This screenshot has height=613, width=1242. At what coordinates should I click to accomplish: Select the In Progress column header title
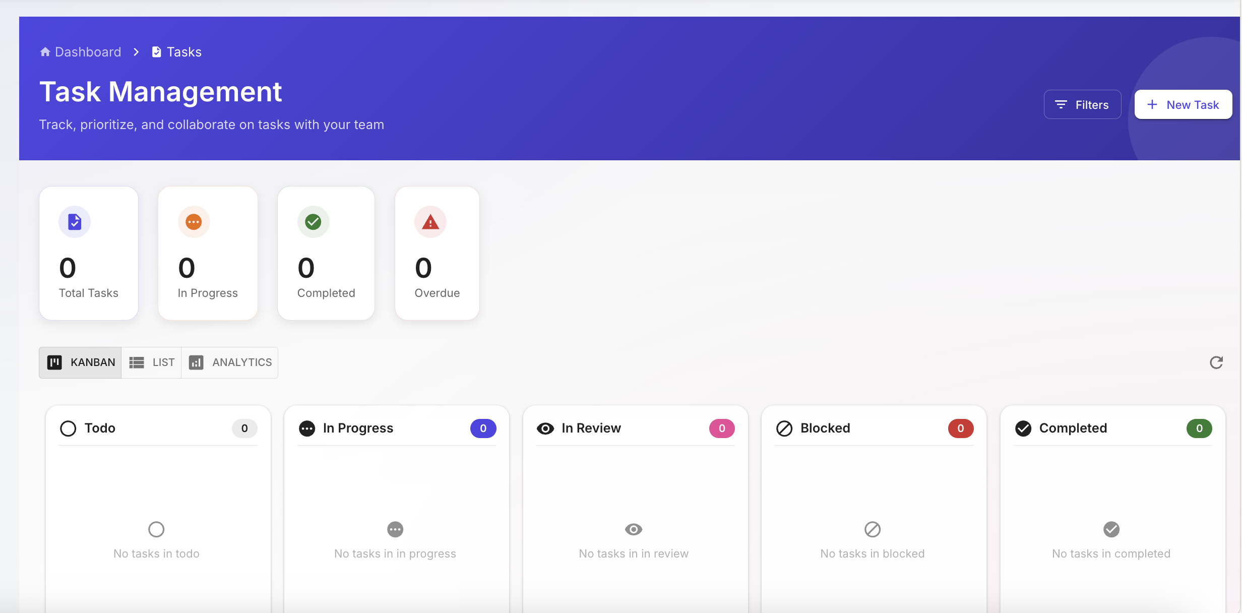click(x=358, y=428)
